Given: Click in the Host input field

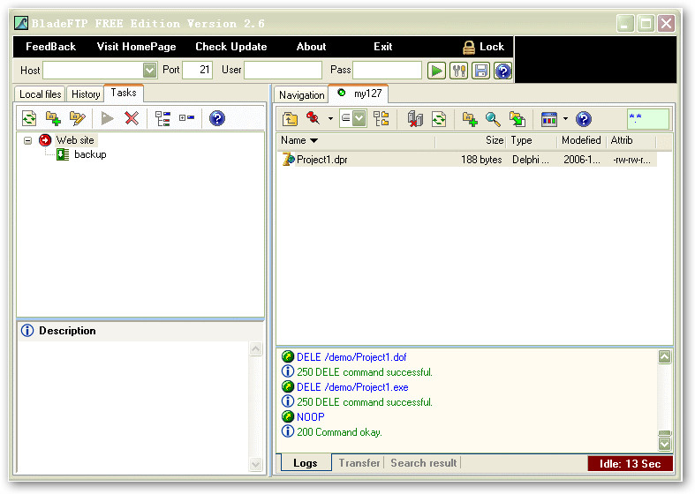Looking at the screenshot, I should (93, 70).
